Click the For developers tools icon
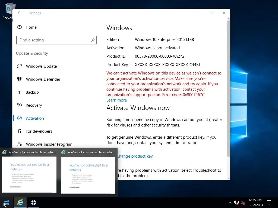Image resolution: width=278 pixels, height=208 pixels. point(20,131)
